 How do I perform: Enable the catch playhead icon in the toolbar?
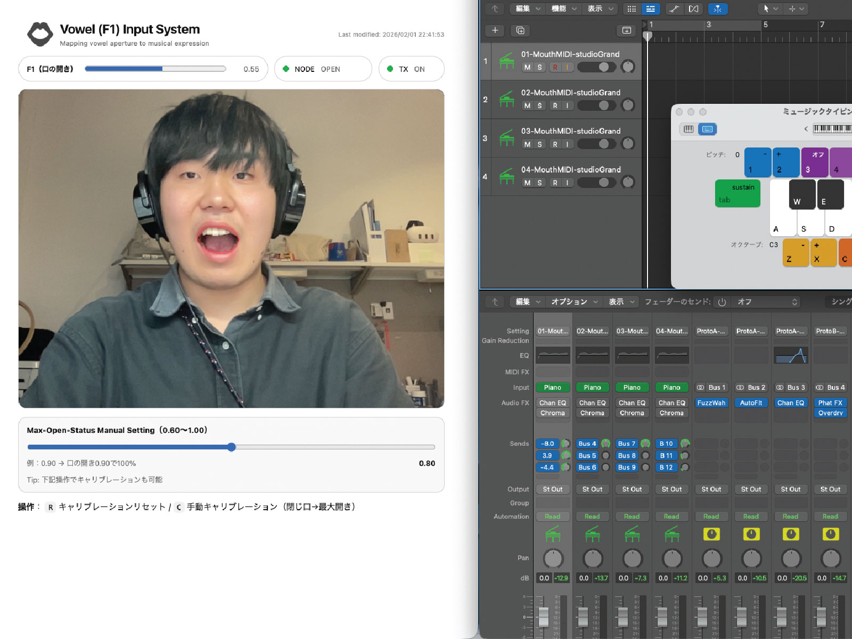point(718,9)
